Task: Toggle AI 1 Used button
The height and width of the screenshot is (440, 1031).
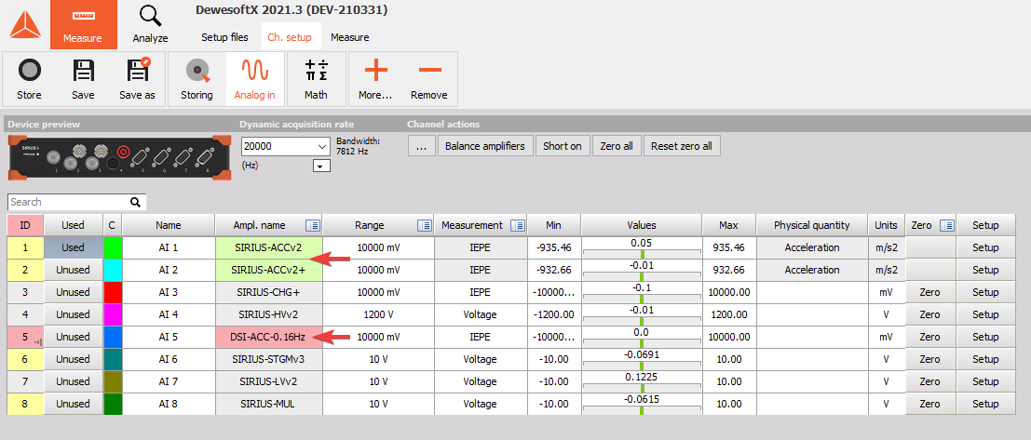Action: [x=73, y=247]
